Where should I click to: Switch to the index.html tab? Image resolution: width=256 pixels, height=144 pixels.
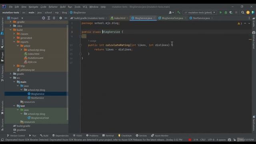(x=118, y=18)
